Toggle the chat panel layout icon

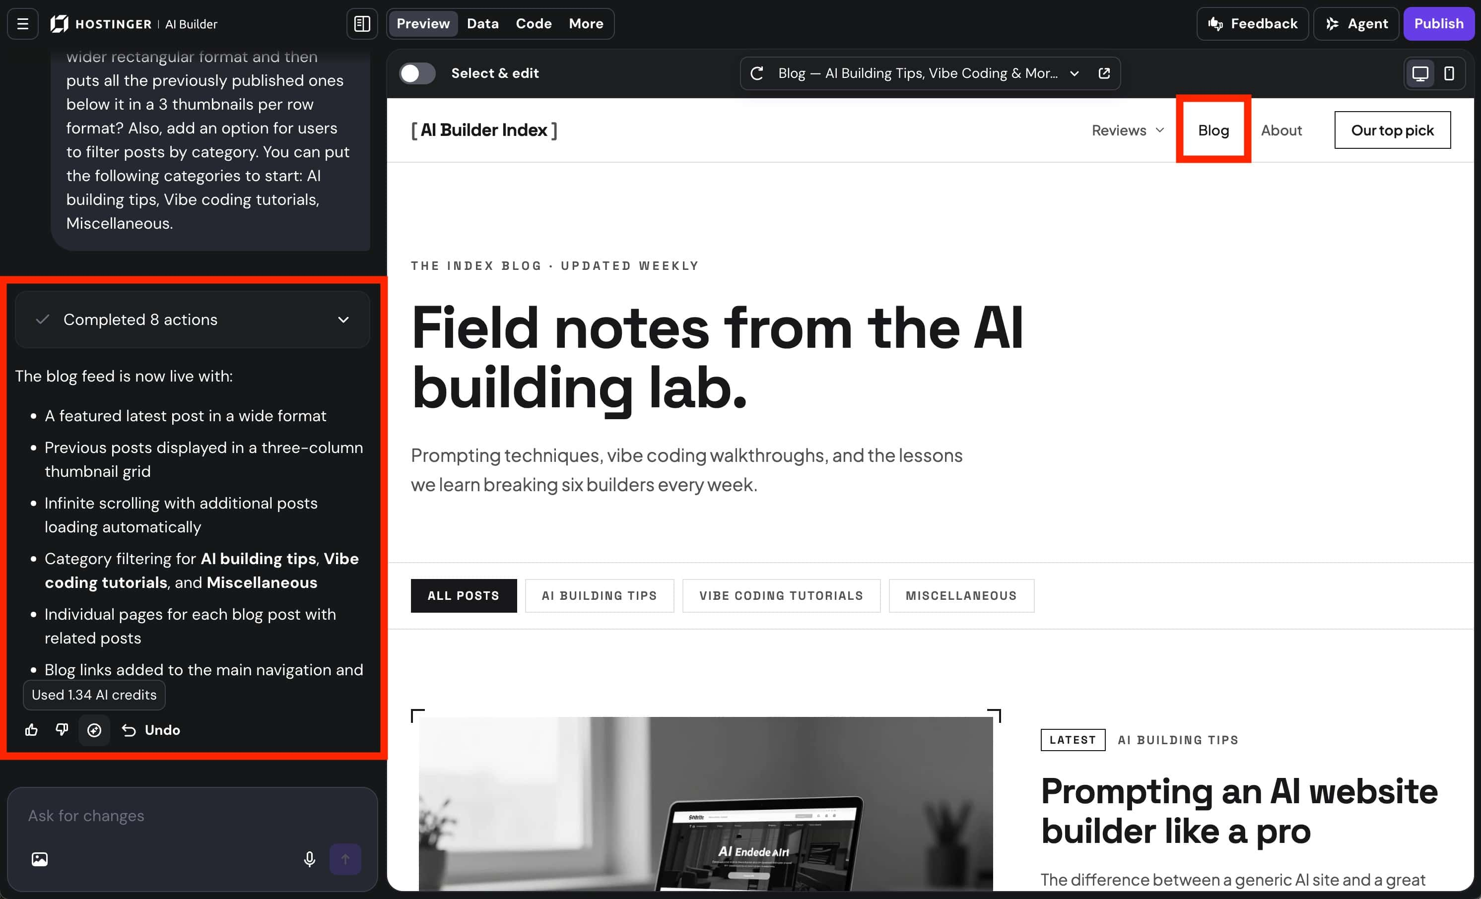tap(362, 23)
